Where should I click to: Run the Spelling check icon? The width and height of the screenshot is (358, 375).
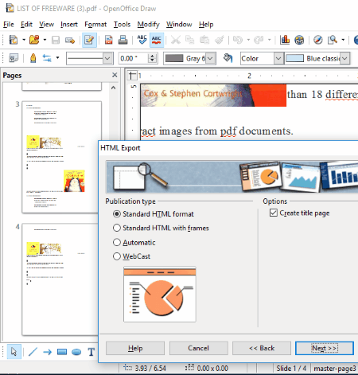(x=142, y=40)
